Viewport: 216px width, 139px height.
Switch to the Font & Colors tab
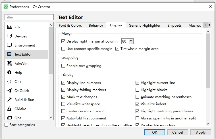click(70, 26)
